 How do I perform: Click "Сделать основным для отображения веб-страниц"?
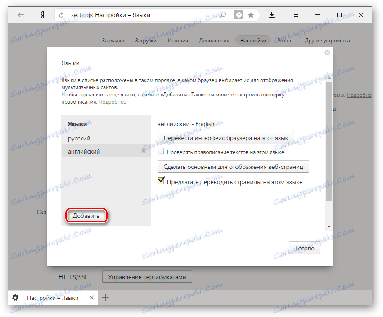tap(233, 167)
